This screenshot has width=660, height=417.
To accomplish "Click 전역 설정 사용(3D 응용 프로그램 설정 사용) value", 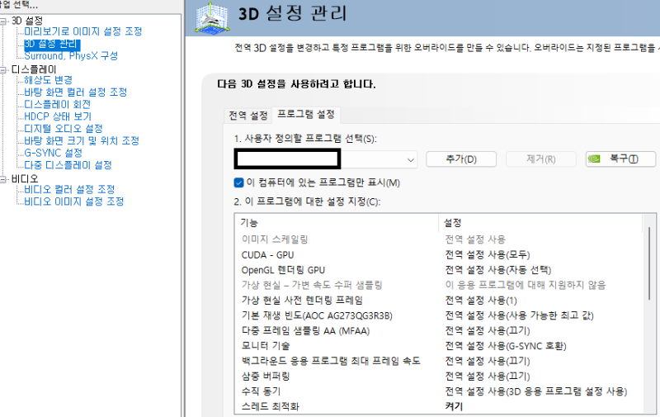I will (535, 391).
